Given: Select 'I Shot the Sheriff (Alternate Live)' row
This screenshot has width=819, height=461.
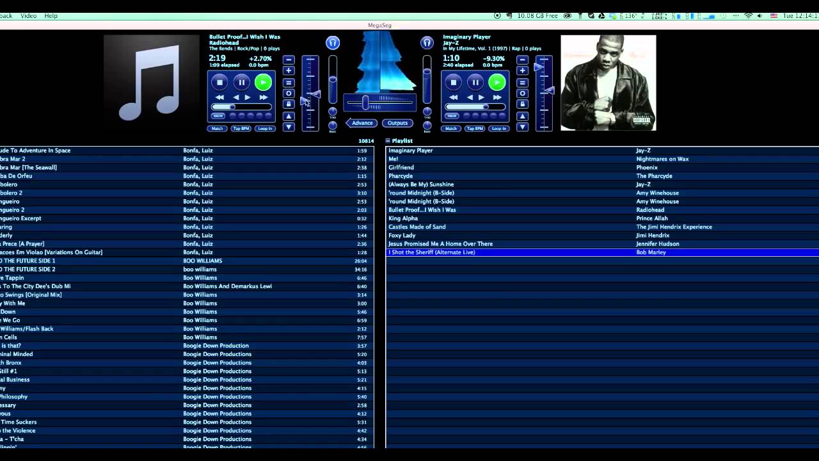Looking at the screenshot, I should (x=602, y=252).
